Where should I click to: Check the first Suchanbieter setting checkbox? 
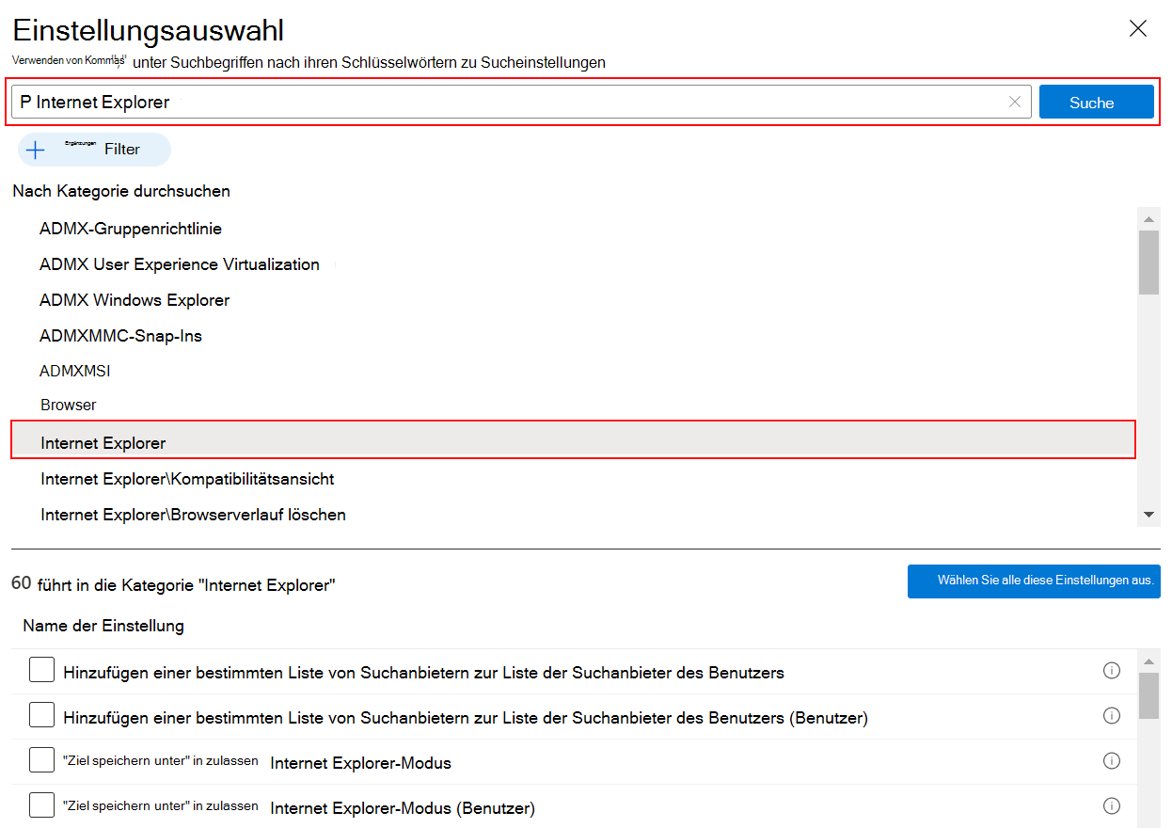[41, 671]
